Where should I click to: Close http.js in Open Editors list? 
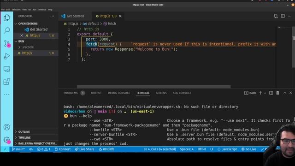coord(22,36)
